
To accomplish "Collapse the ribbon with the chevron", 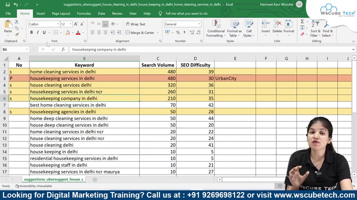I will tap(353, 41).
